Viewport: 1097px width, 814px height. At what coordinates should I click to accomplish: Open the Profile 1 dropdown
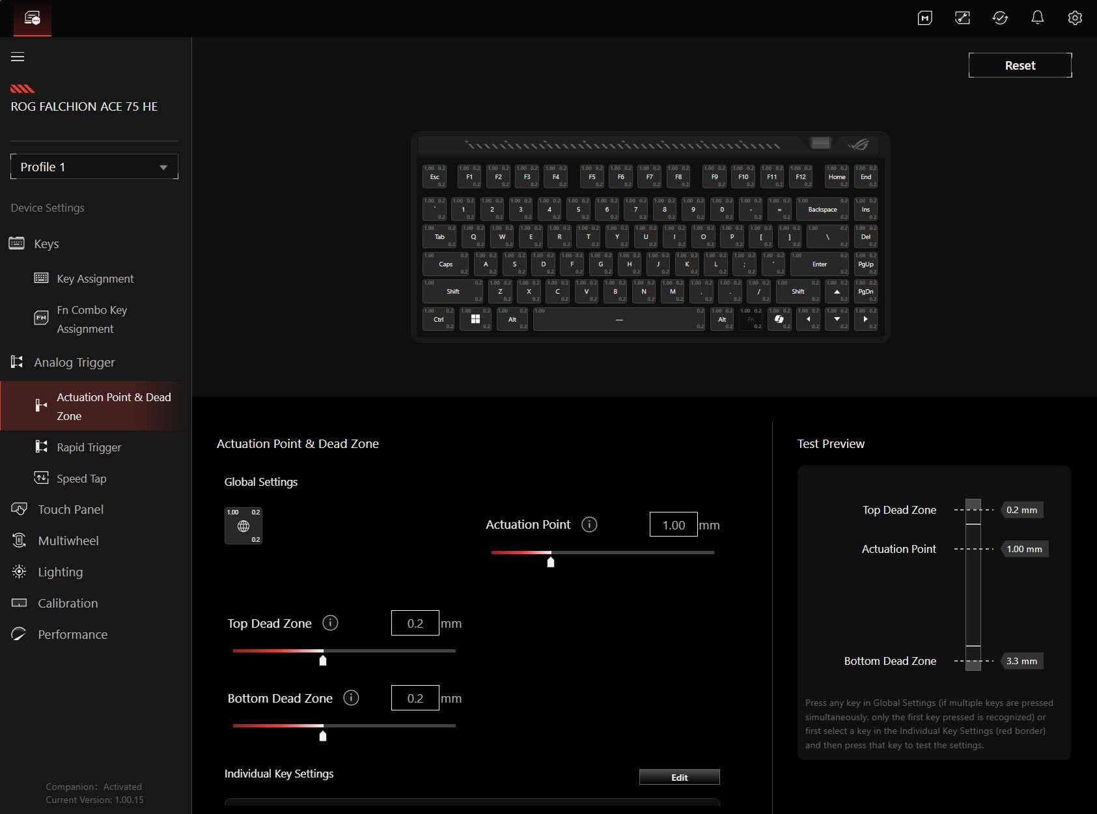pos(94,167)
